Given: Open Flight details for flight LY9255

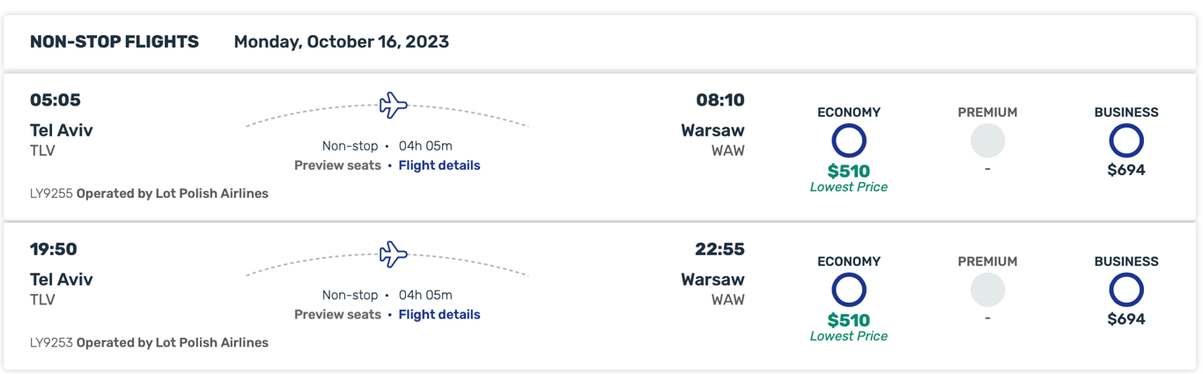Looking at the screenshot, I should tap(439, 165).
